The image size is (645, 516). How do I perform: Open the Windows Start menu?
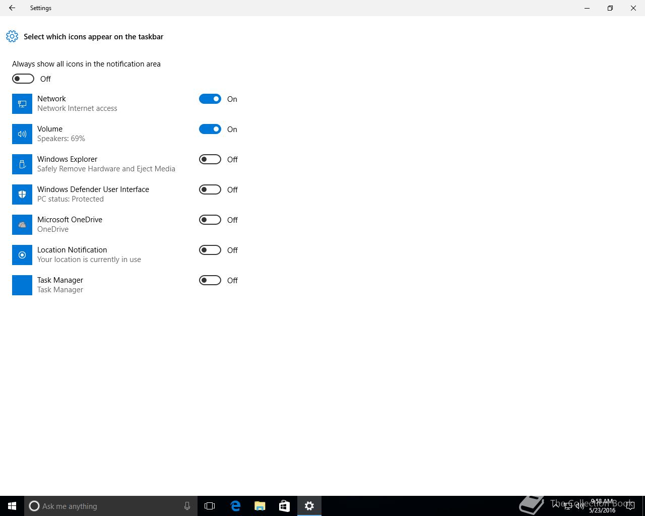(x=12, y=506)
